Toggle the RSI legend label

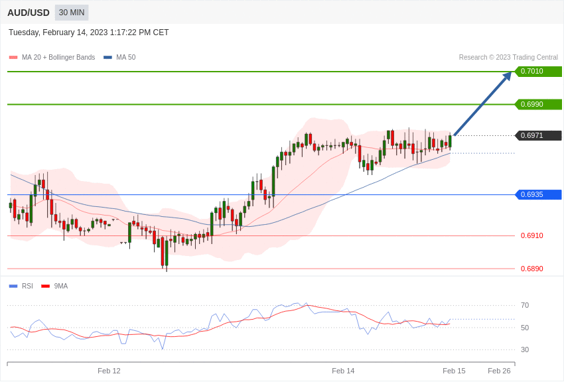pos(27,286)
